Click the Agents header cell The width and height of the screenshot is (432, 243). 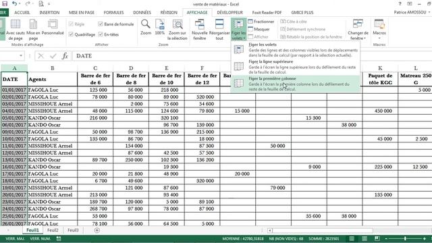click(x=53, y=79)
